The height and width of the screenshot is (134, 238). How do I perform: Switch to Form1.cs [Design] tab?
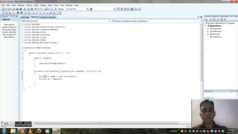48,17
